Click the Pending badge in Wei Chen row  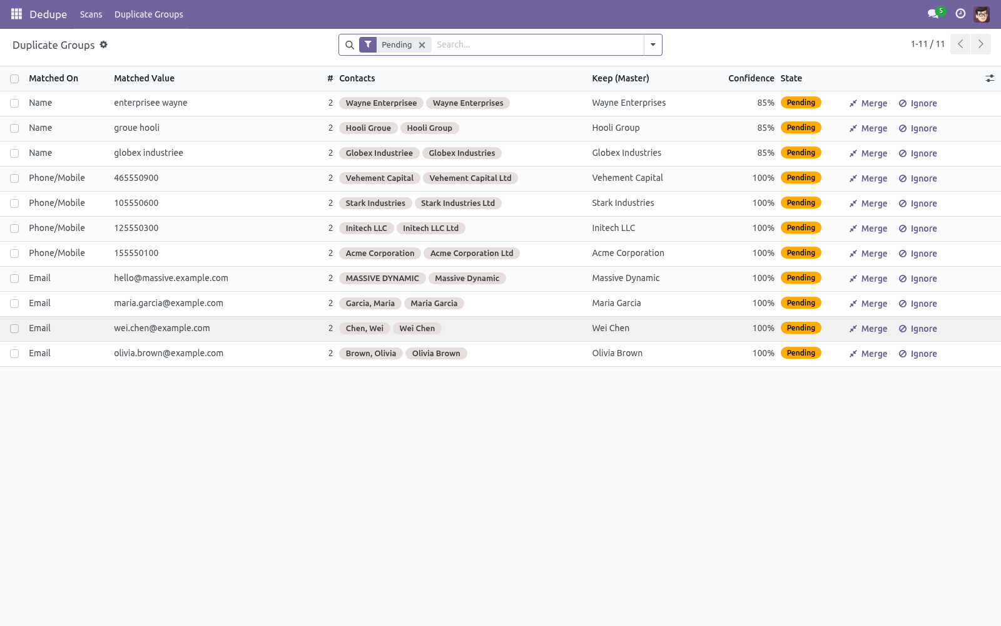pos(801,328)
